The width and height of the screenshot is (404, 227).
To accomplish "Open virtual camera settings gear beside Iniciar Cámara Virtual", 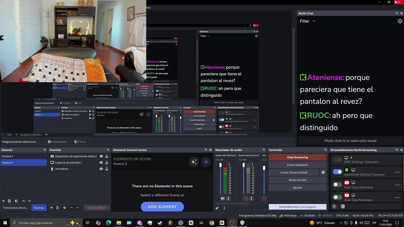I will click(x=323, y=172).
